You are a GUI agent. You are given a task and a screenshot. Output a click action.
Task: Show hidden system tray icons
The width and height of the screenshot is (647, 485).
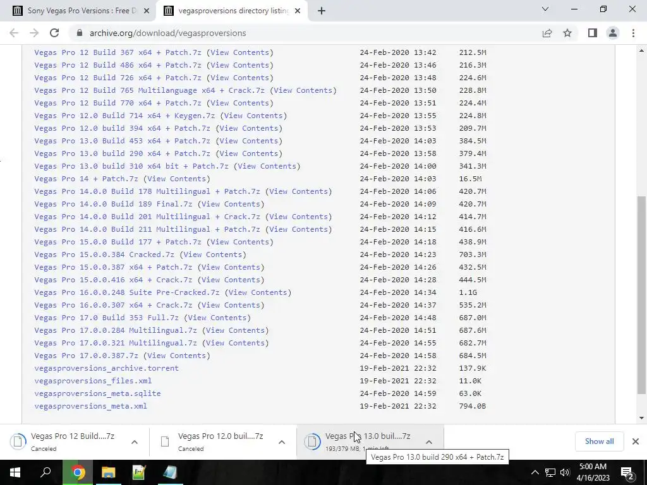pyautogui.click(x=535, y=472)
